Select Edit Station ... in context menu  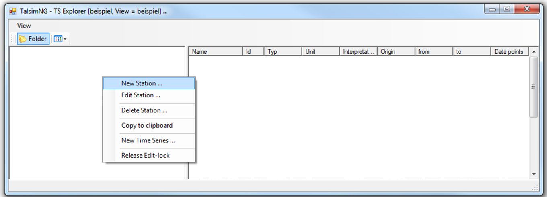[x=141, y=95]
